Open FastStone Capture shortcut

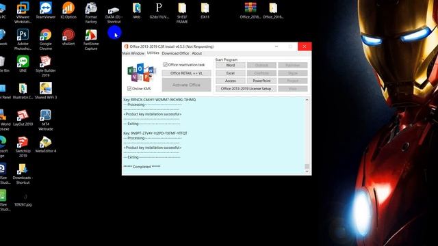[91, 40]
